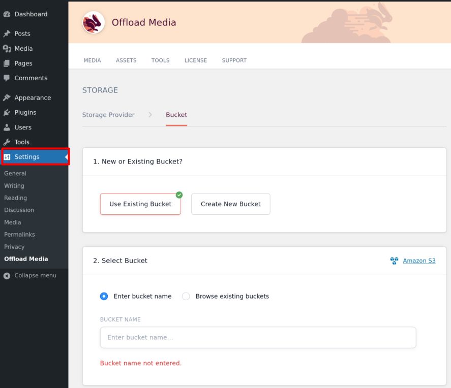
Task: Open the Amazon S3 link
Action: coord(419,261)
